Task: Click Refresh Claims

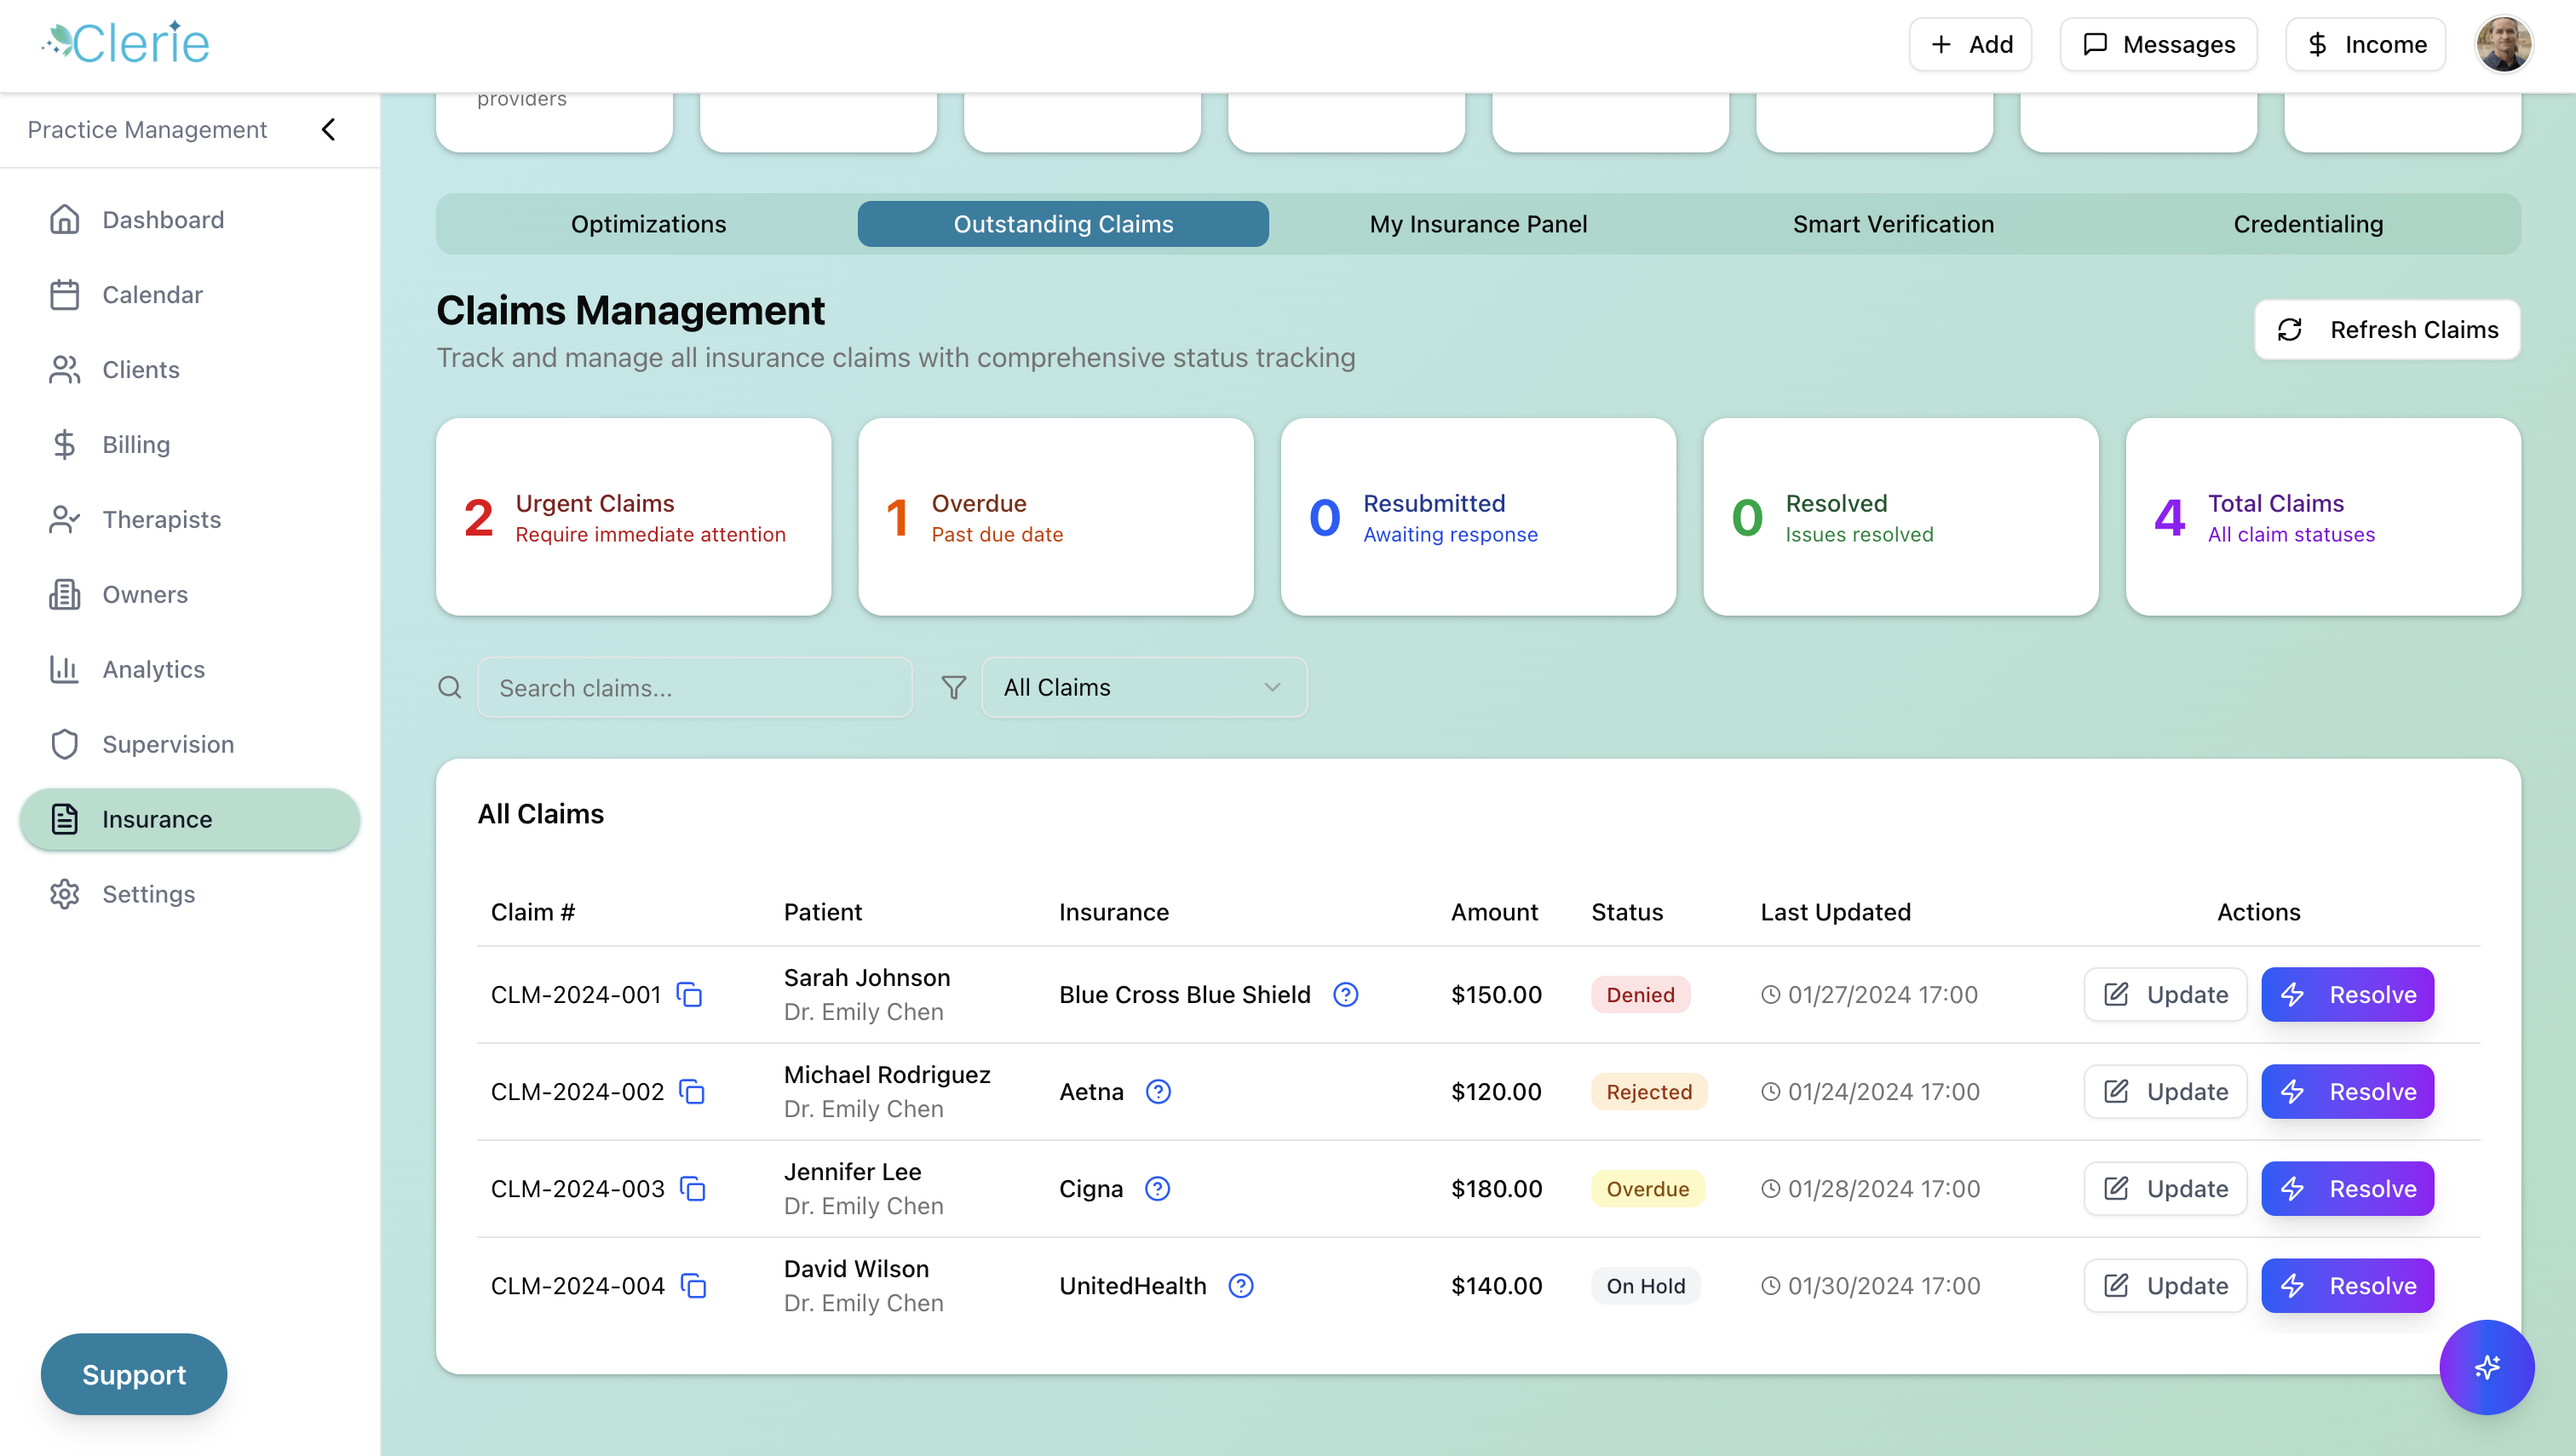Action: pos(2387,329)
